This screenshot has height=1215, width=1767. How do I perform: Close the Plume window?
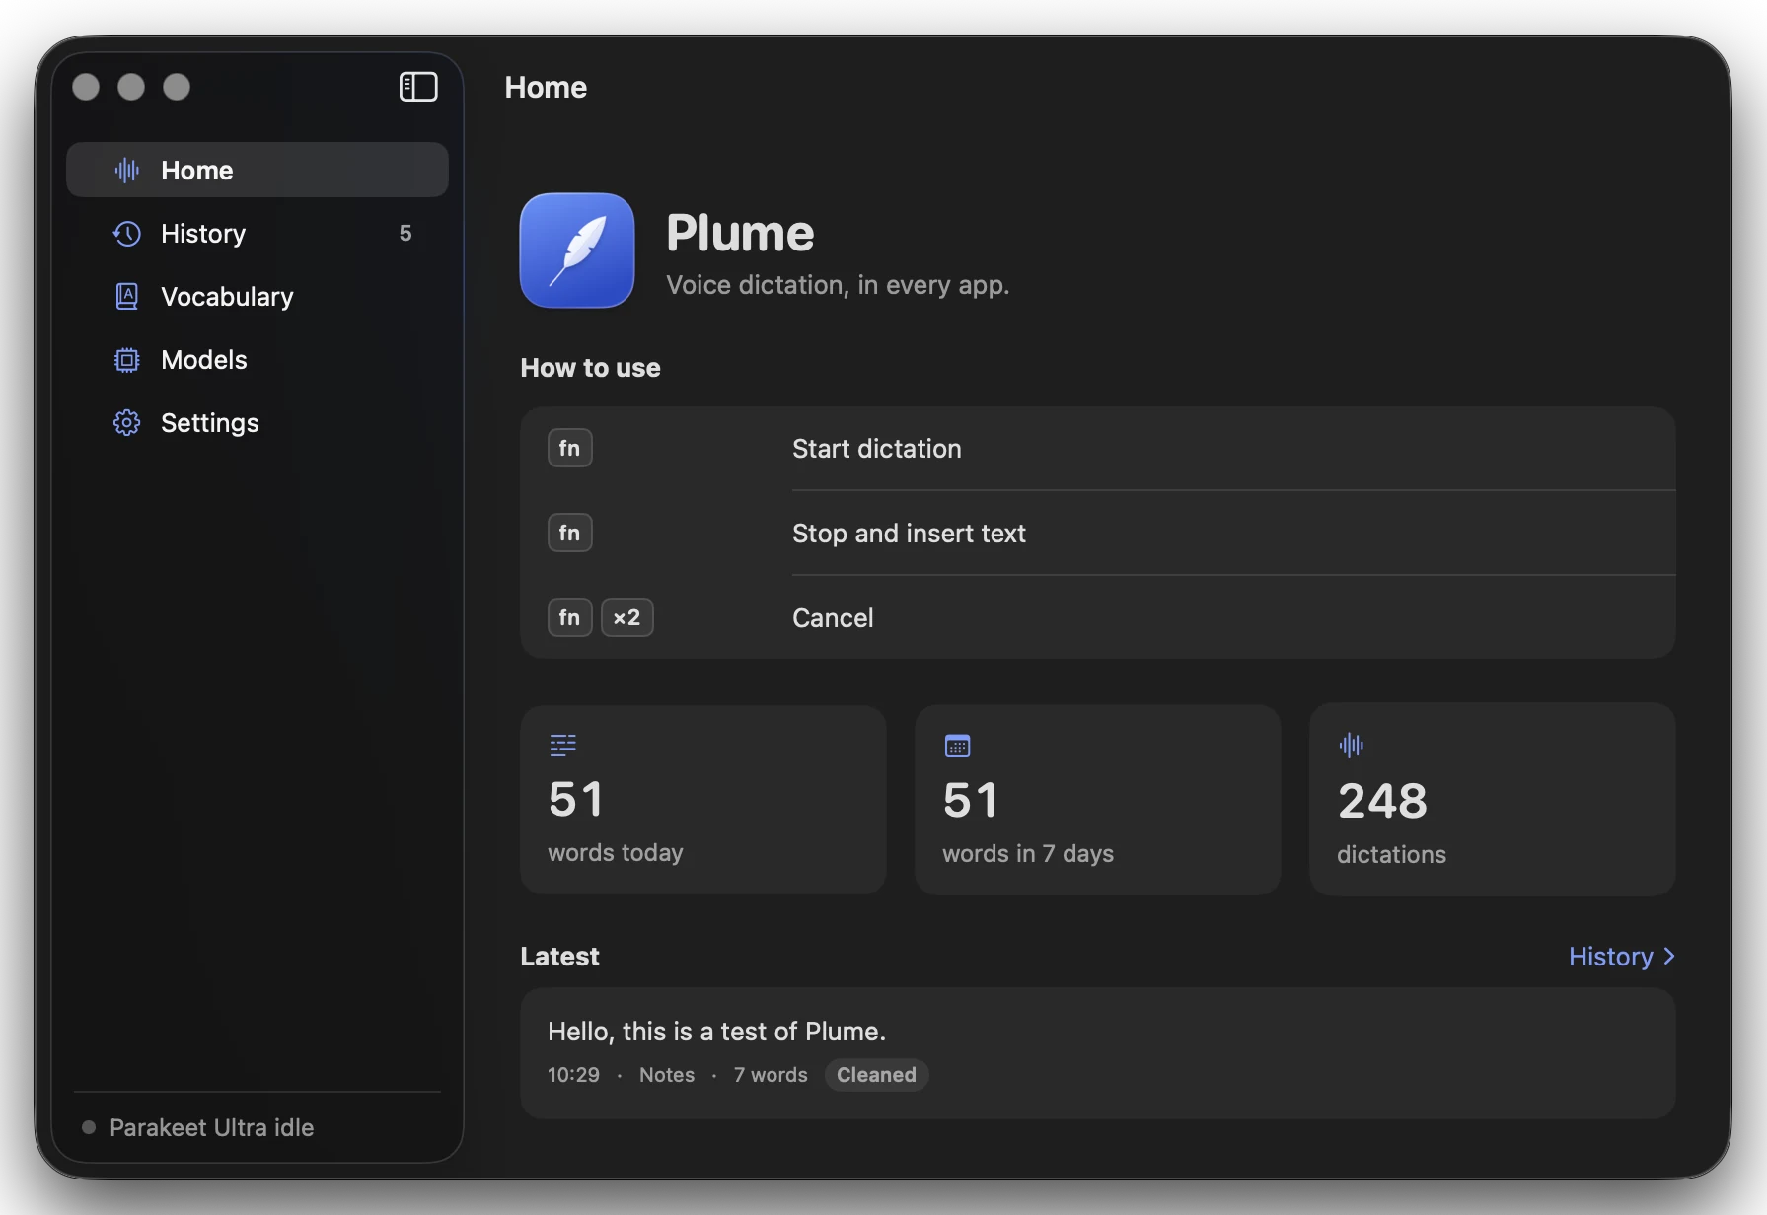[x=86, y=87]
